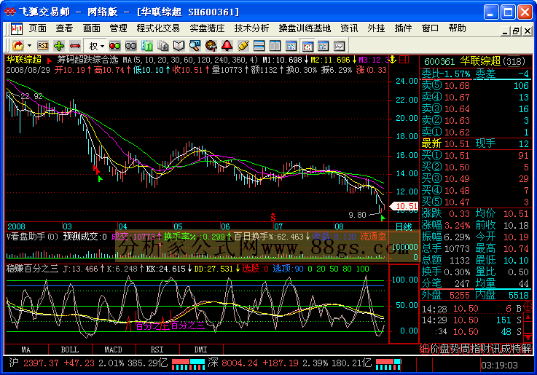Click the blue table window icon

click(x=324, y=45)
